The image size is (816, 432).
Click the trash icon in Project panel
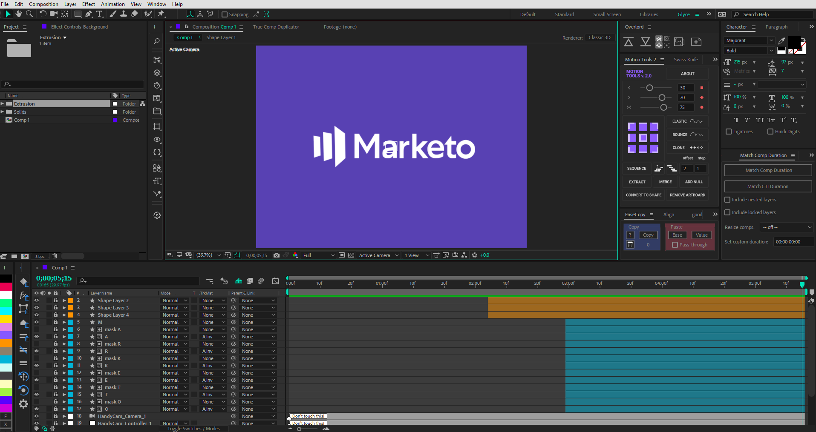55,256
